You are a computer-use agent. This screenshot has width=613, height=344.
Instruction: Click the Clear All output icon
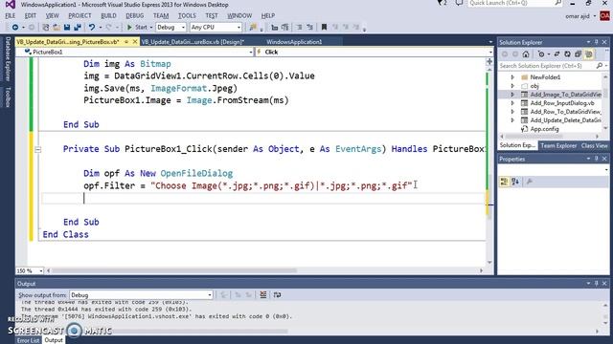263,295
